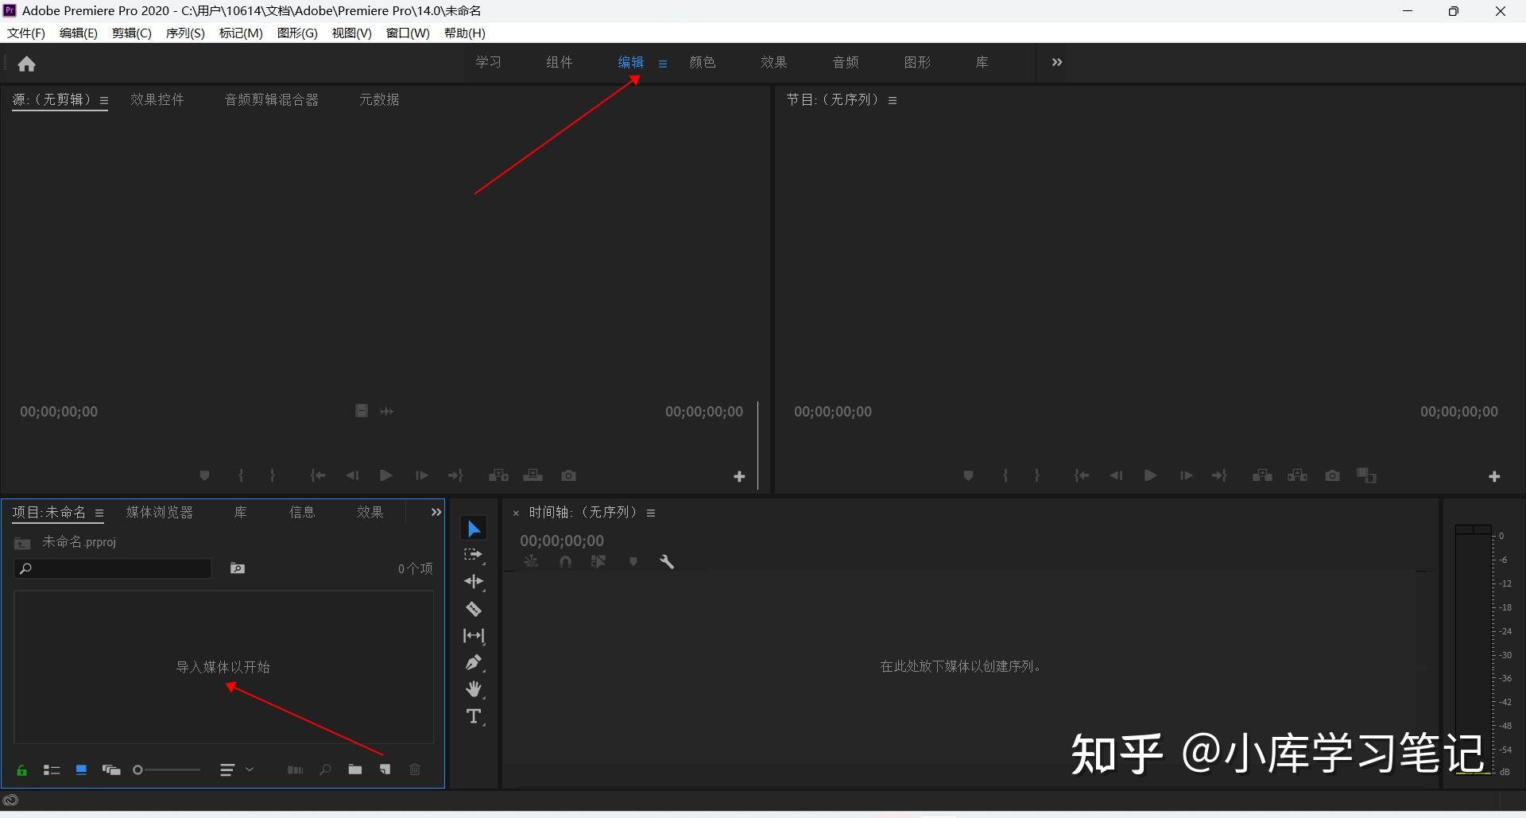
Task: Step forward one frame in Program monitor
Action: (1186, 475)
